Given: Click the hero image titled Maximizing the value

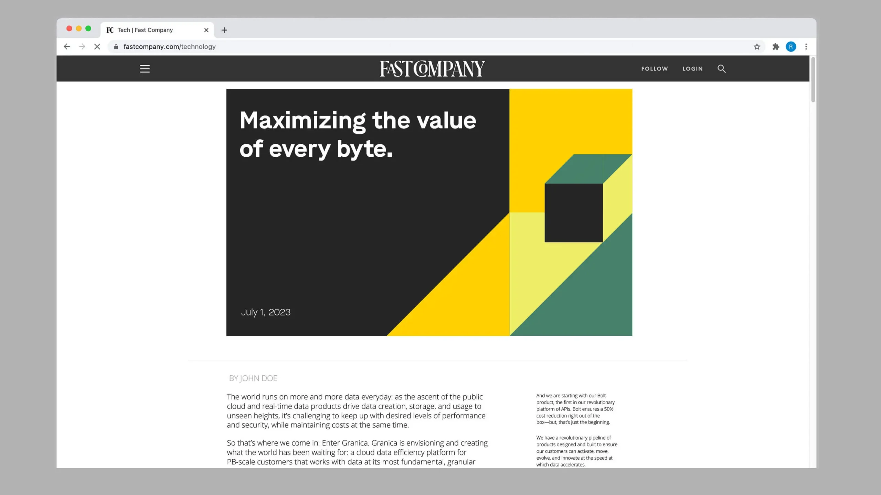Looking at the screenshot, I should [x=429, y=212].
